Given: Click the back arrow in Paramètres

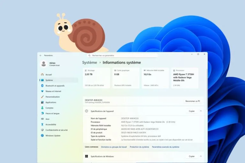Looking at the screenshot, I should [x=41, y=55].
